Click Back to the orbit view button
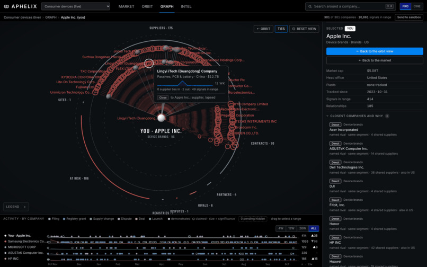Screen dimensions: 427x267 pyautogui.click(x=375, y=51)
